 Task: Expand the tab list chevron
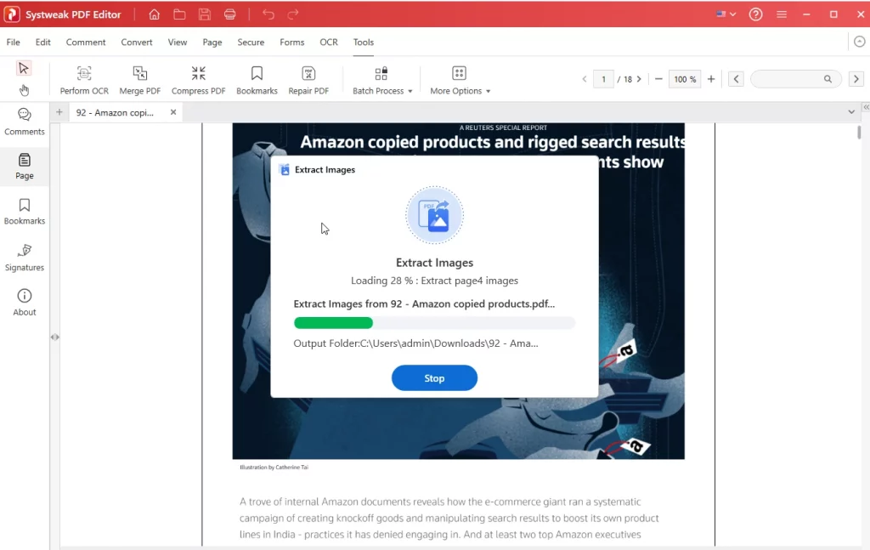[x=851, y=112]
